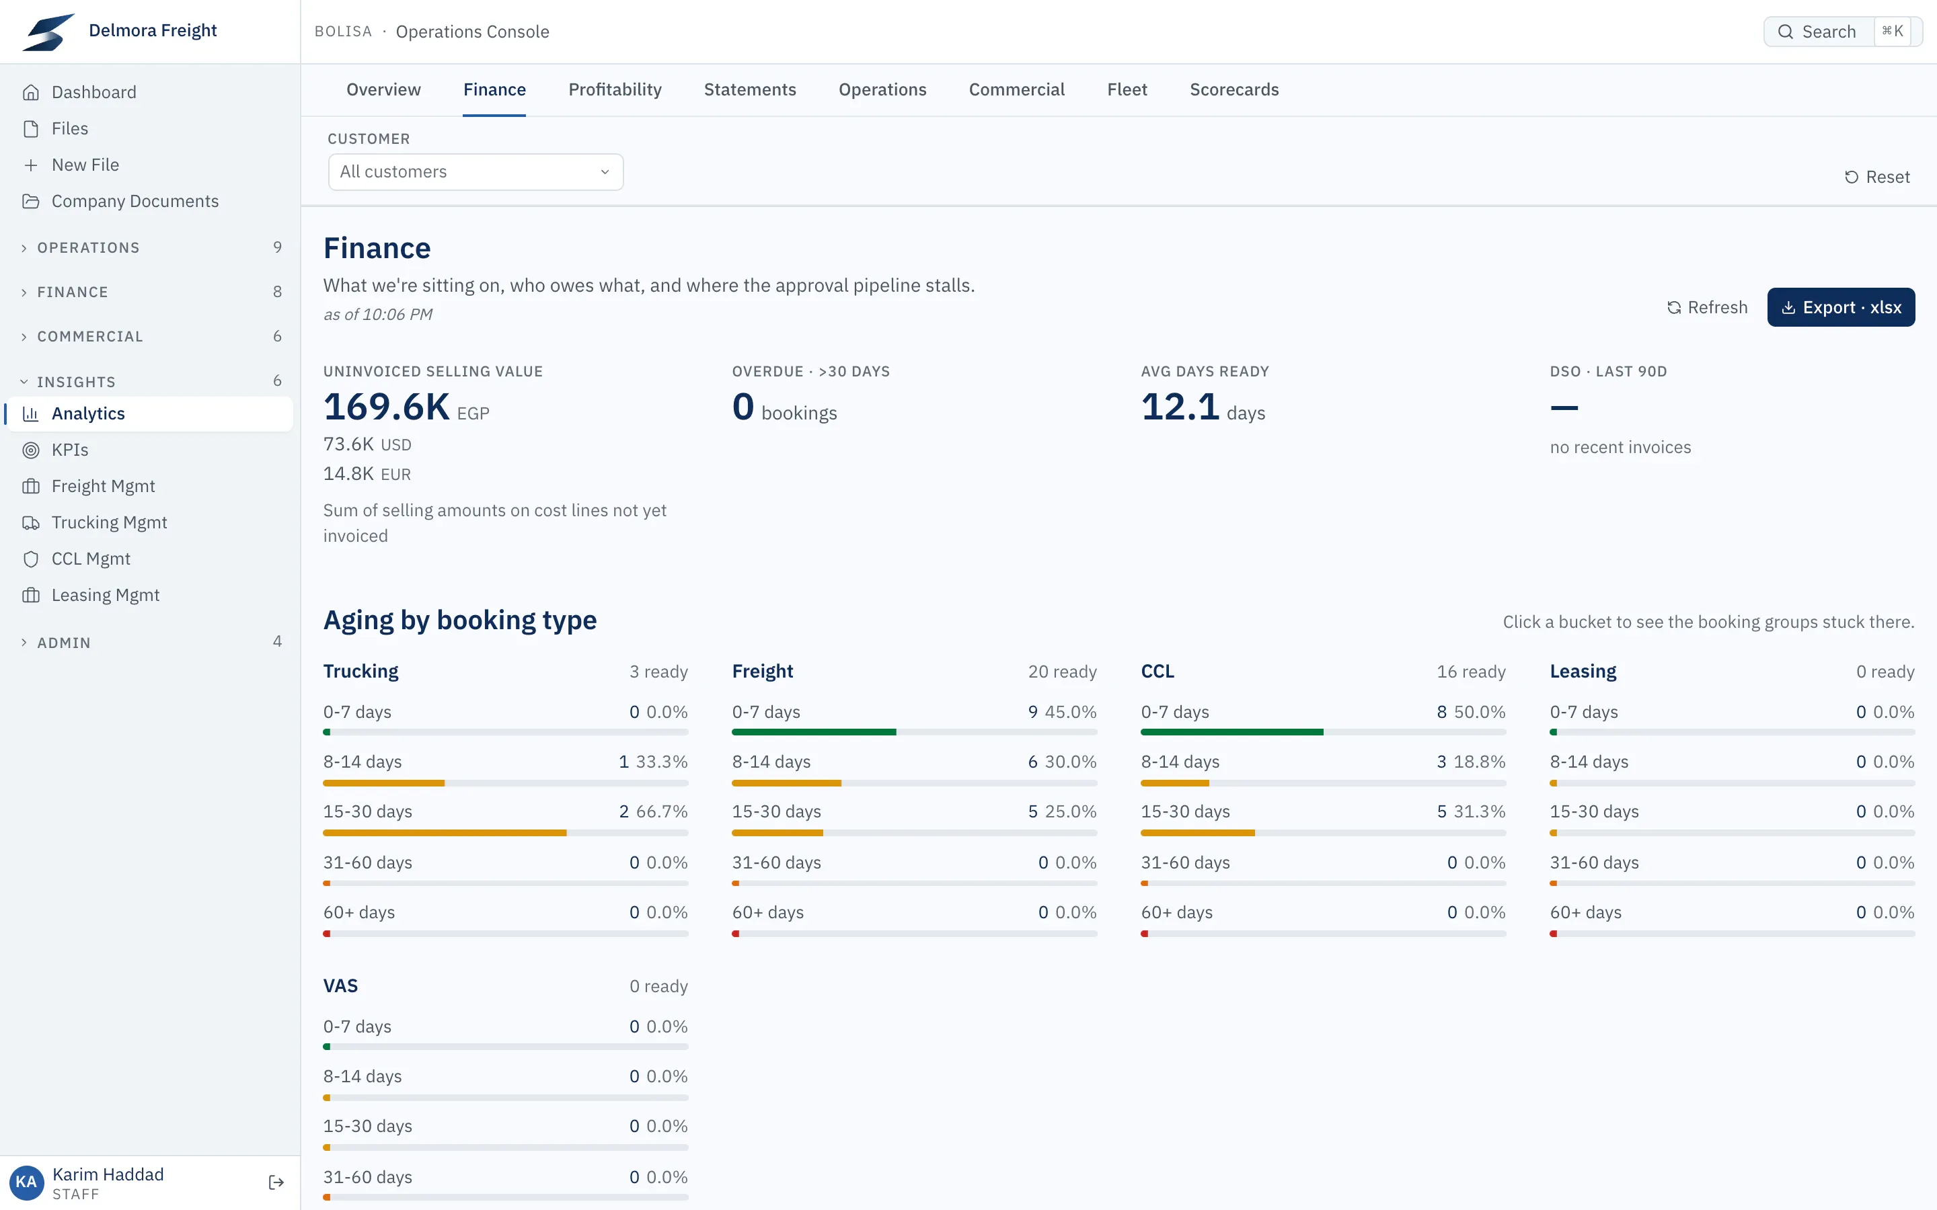Collapse the INSIGHTS sidebar section
The height and width of the screenshot is (1210, 1937).
[x=150, y=381]
